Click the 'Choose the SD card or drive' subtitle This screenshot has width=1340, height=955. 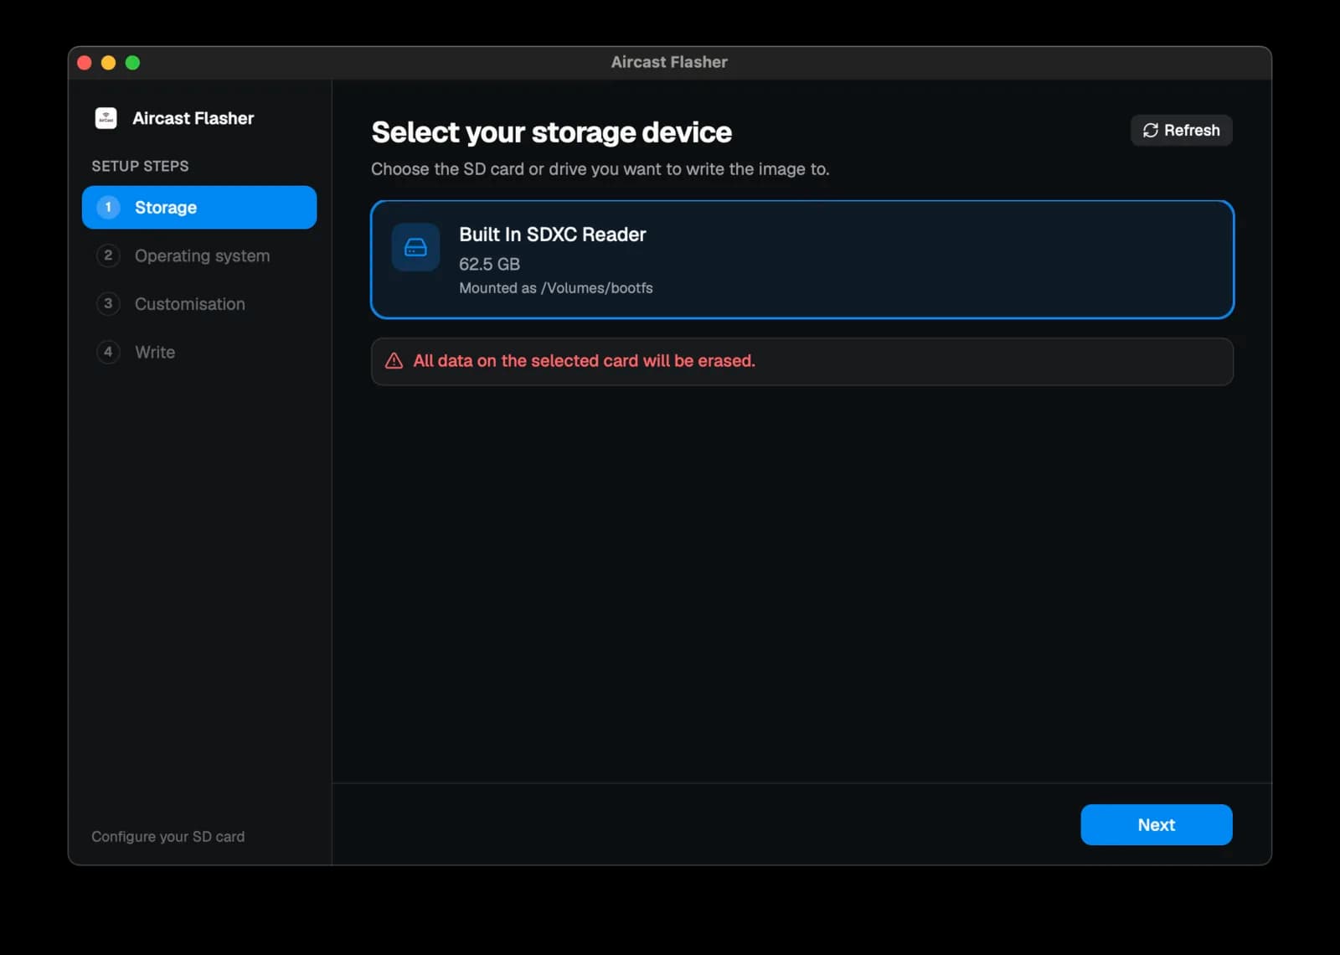[x=600, y=169]
